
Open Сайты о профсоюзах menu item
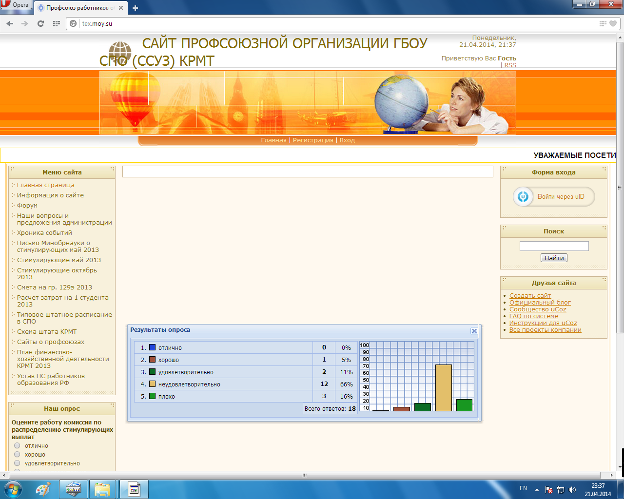[51, 342]
